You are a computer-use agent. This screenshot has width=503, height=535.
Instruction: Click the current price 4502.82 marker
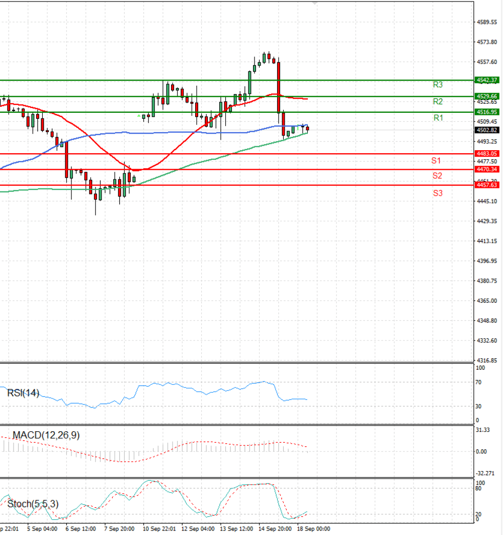487,130
